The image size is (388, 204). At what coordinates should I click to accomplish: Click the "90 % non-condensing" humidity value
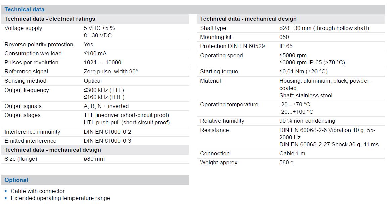(307, 121)
